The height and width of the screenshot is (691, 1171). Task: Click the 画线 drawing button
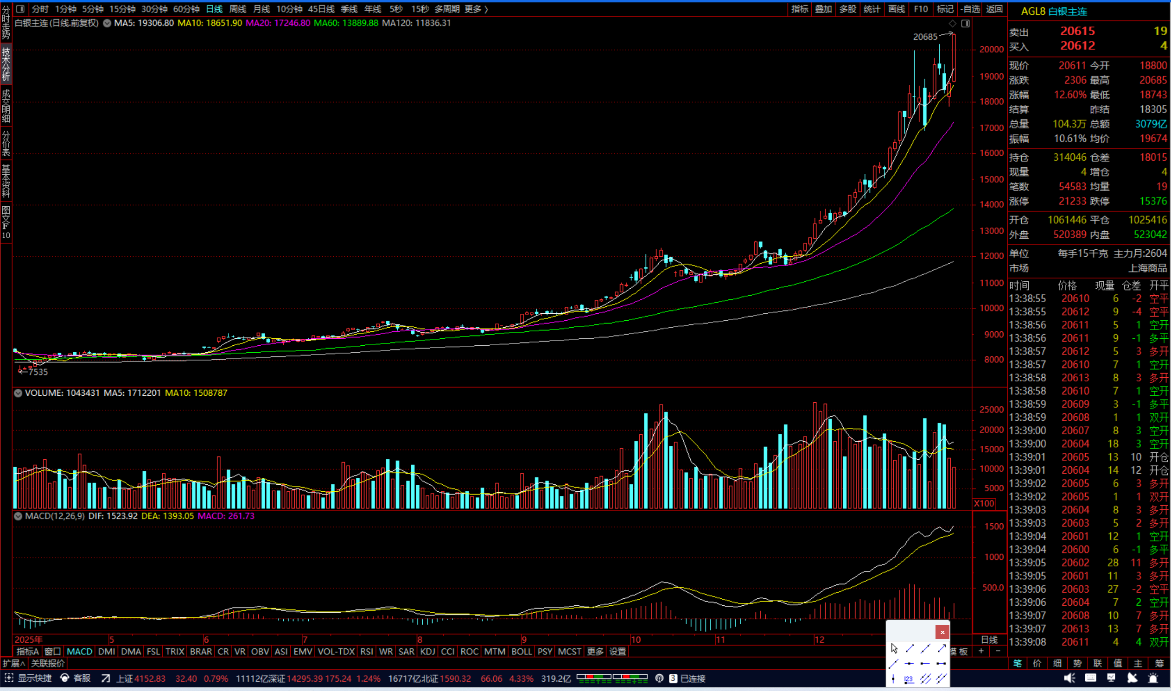point(896,9)
